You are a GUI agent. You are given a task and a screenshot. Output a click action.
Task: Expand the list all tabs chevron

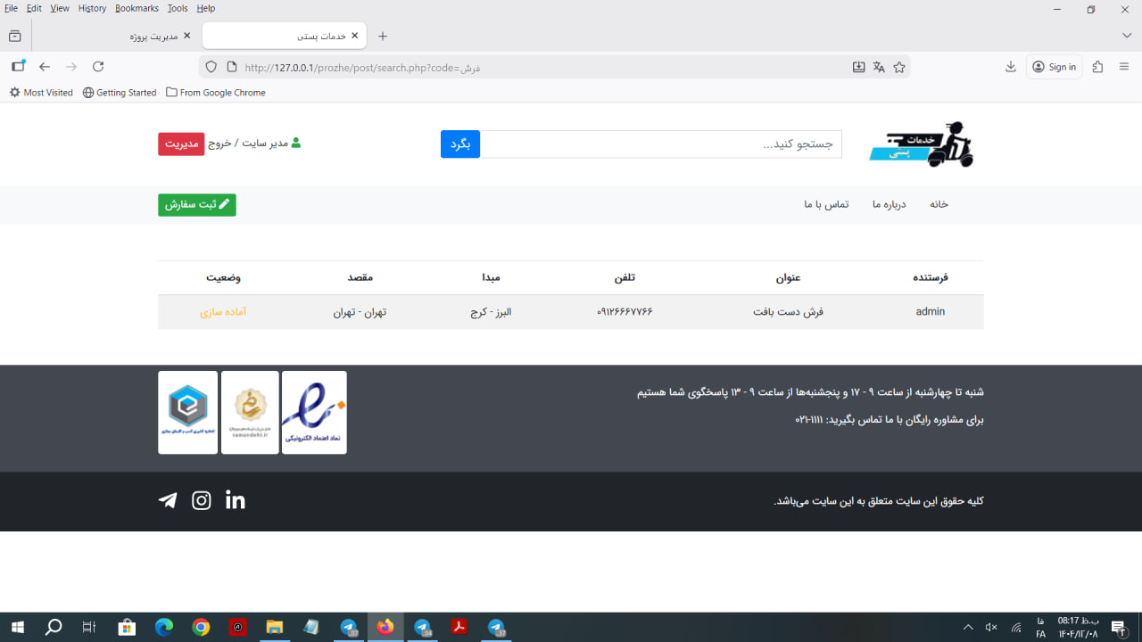click(1127, 36)
